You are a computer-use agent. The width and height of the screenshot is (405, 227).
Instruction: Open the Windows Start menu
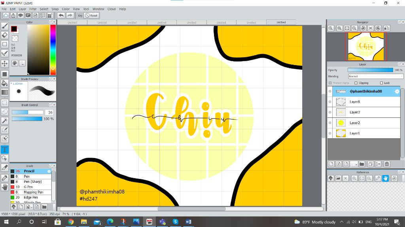click(x=6, y=221)
